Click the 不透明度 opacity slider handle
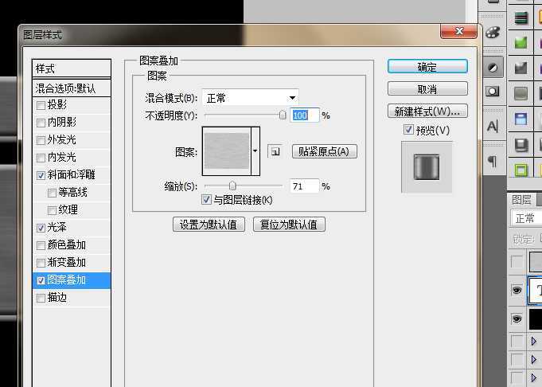The width and height of the screenshot is (542, 387). pyautogui.click(x=283, y=115)
